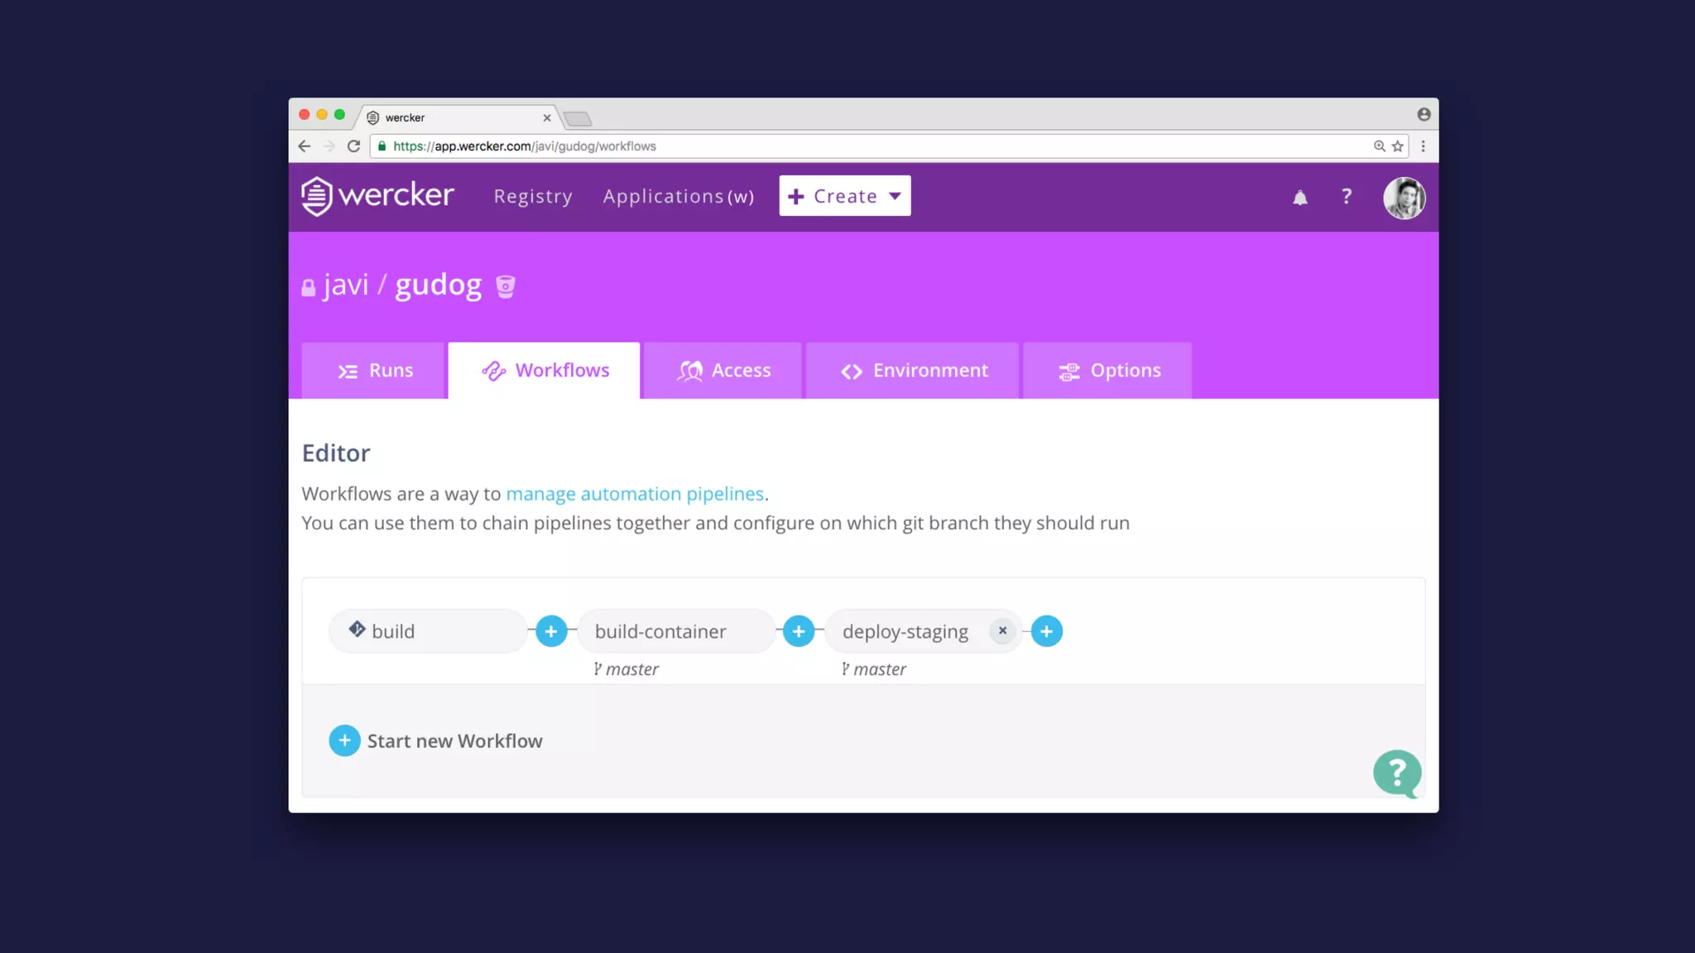Click the wercker logo icon

click(316, 196)
